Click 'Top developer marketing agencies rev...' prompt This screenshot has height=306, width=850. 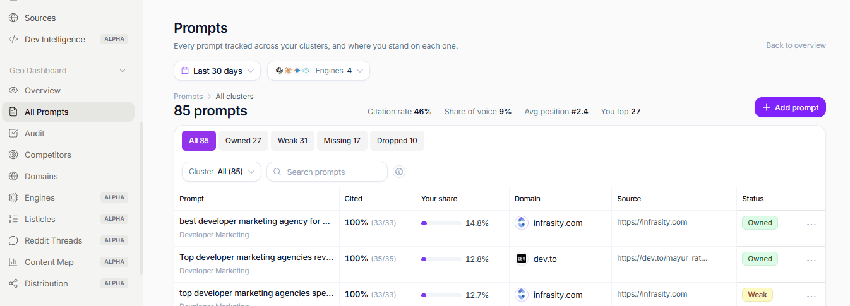click(255, 257)
